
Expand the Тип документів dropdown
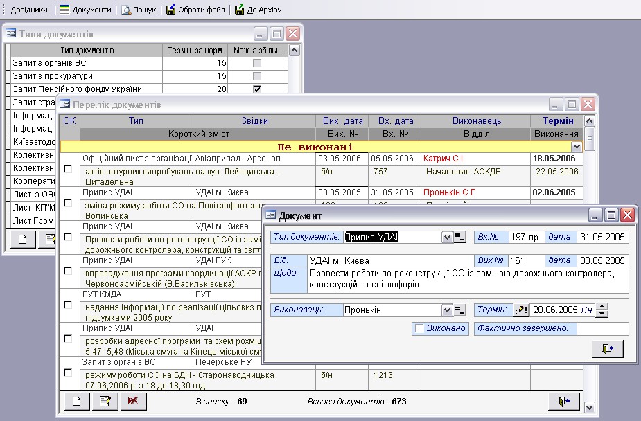coord(447,238)
